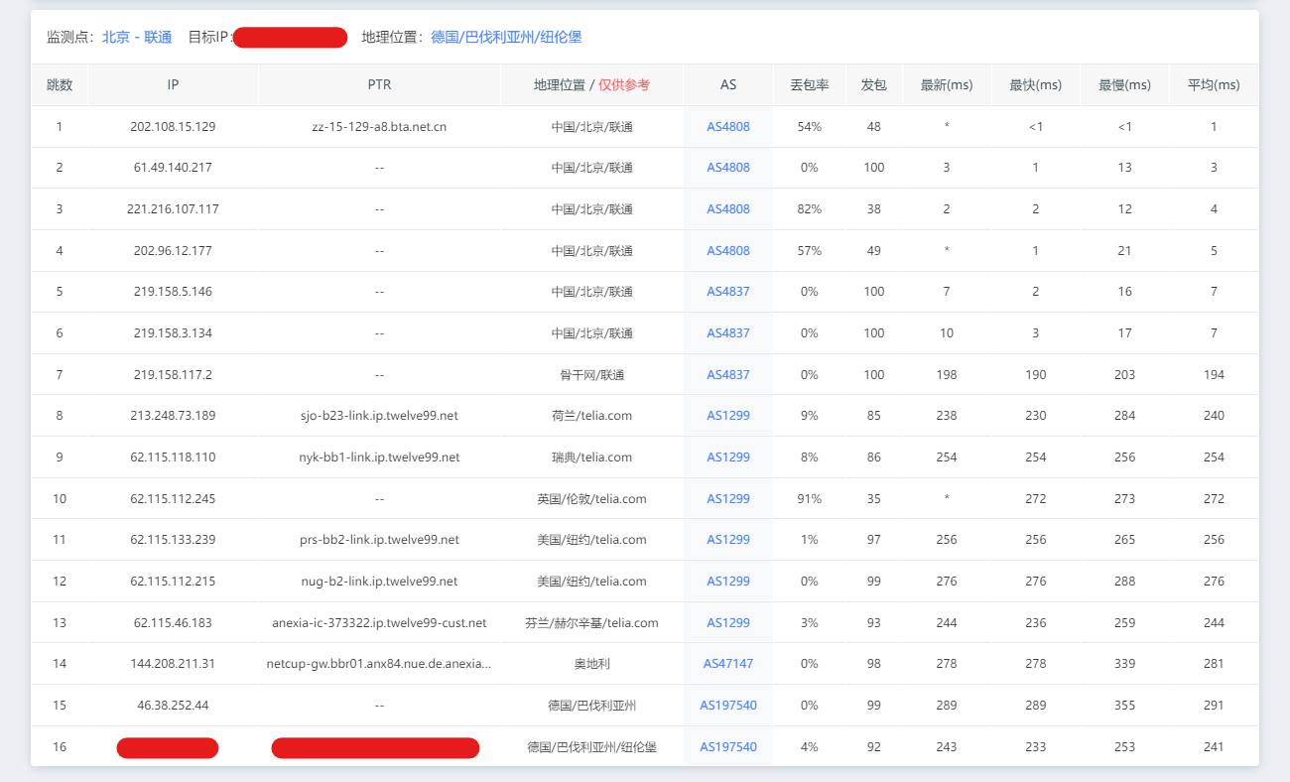Open AS1299 link for 62.115.112.215

(728, 582)
